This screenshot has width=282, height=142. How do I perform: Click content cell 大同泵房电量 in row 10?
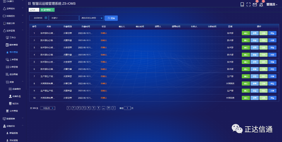click(x=48, y=98)
